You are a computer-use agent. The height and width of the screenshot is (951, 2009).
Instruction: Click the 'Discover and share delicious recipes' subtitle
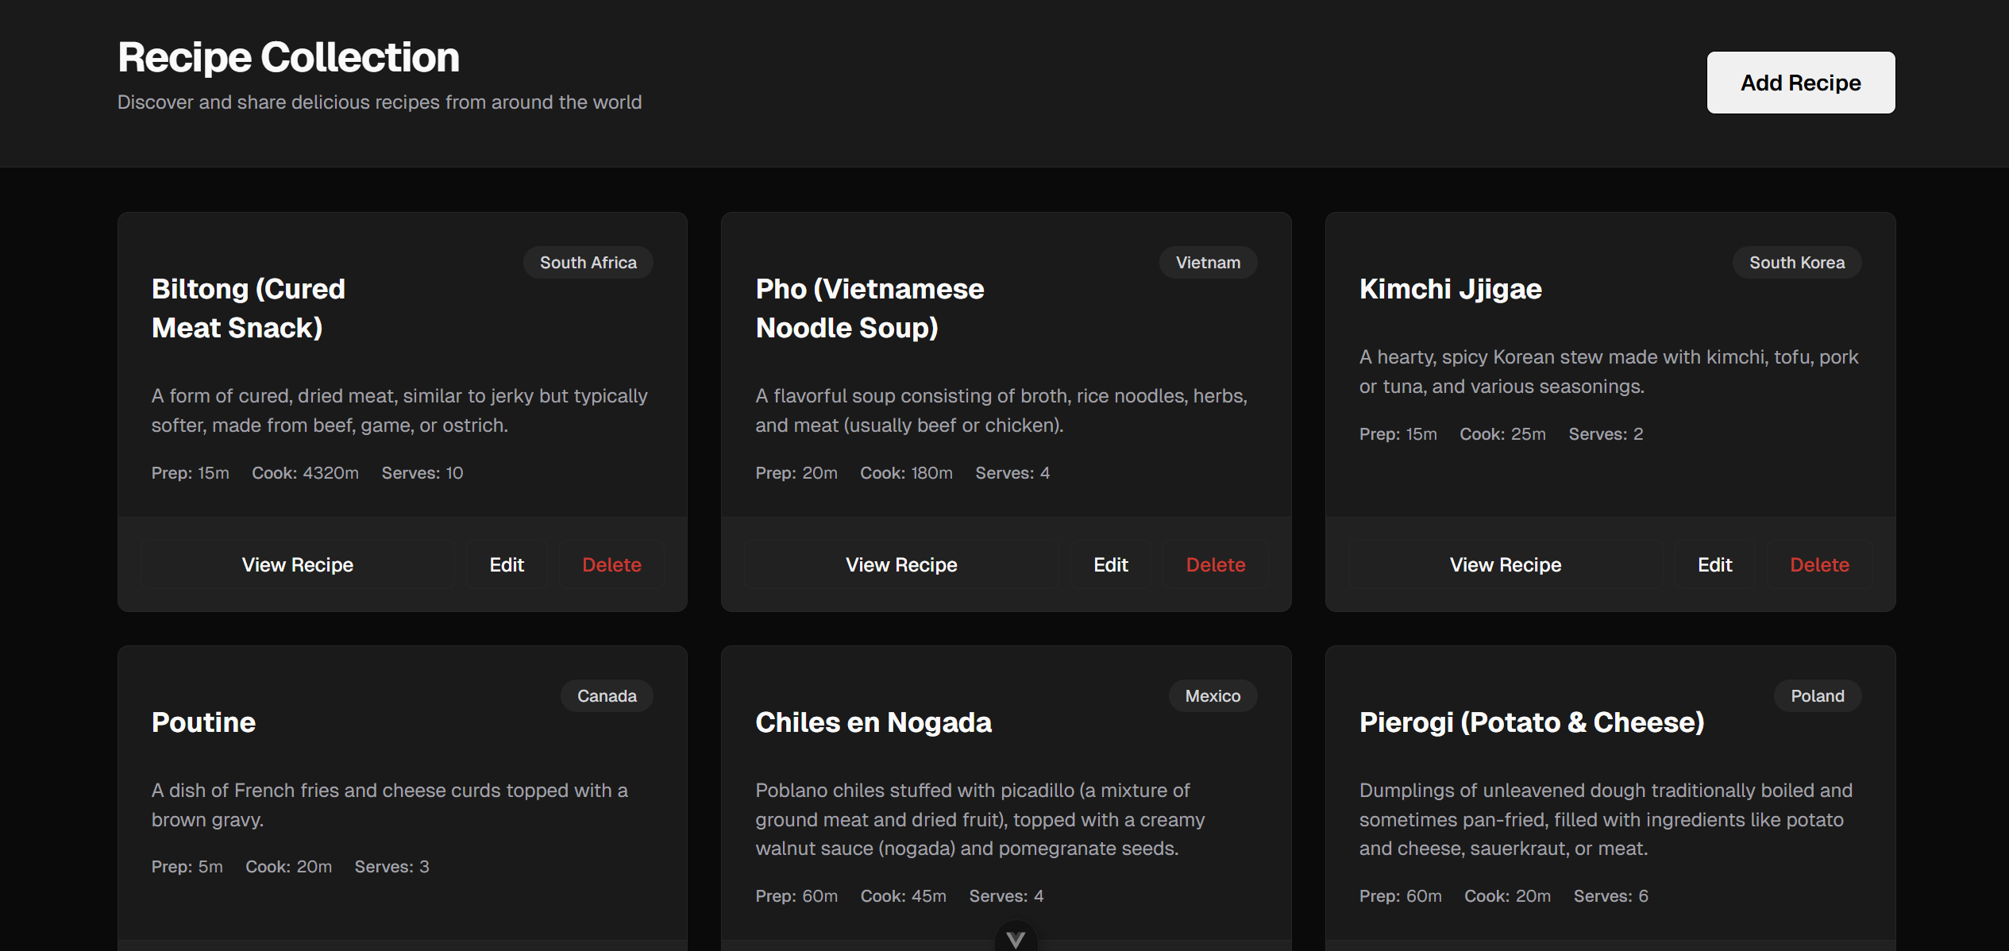tap(380, 102)
